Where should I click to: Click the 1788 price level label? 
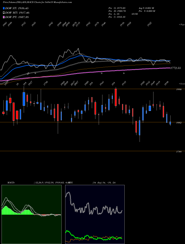[179, 152]
